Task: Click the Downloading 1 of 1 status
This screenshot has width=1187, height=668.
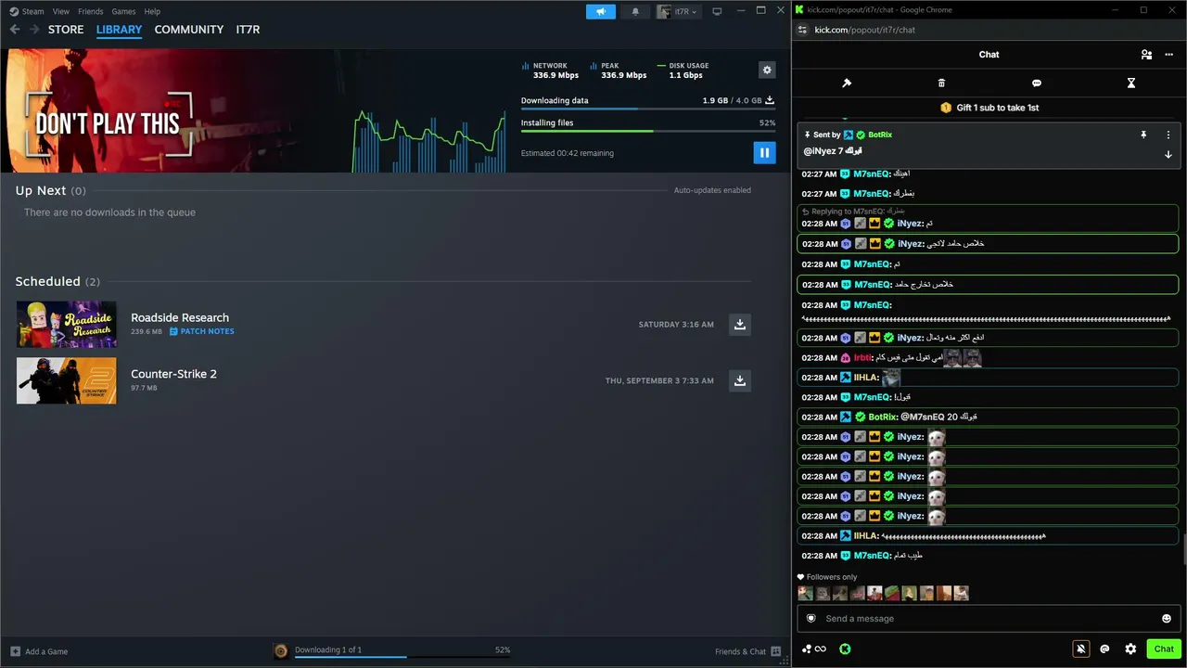Action: click(328, 649)
